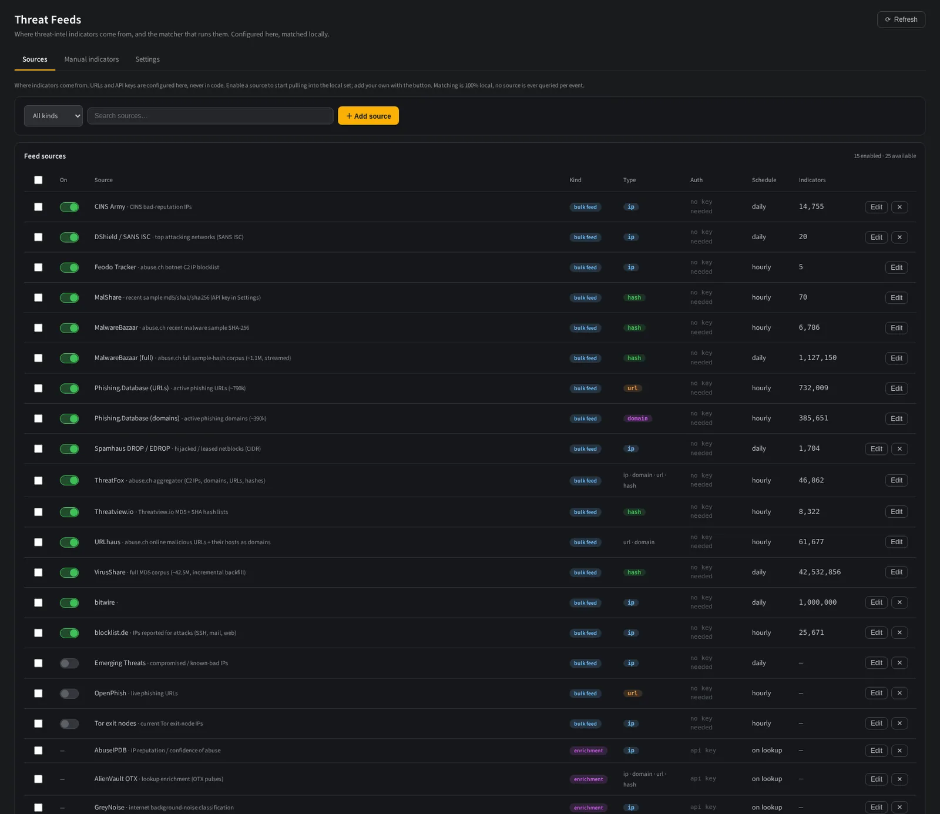Viewport: 940px width, 814px height.
Task: Edit the Feodo Tracker source
Action: [896, 267]
